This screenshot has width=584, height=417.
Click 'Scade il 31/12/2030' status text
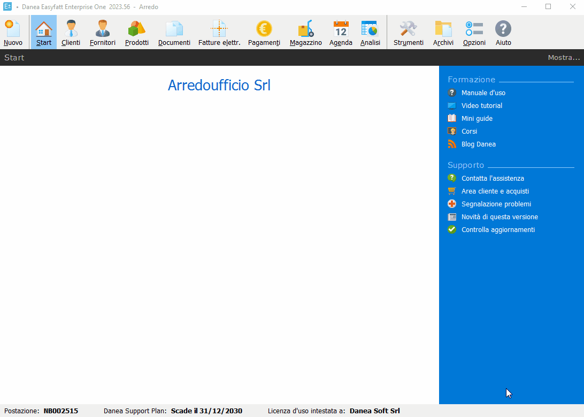(206, 411)
